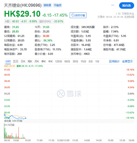Click the 成交额 value 1.03亿
The image size is (137, 143).
coord(85,32)
